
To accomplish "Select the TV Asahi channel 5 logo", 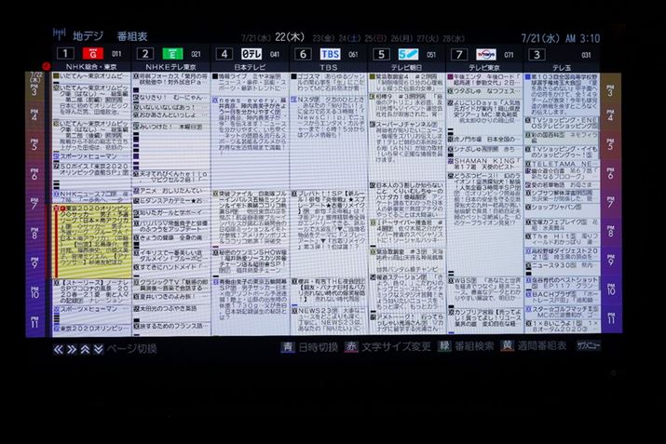I will [x=407, y=54].
